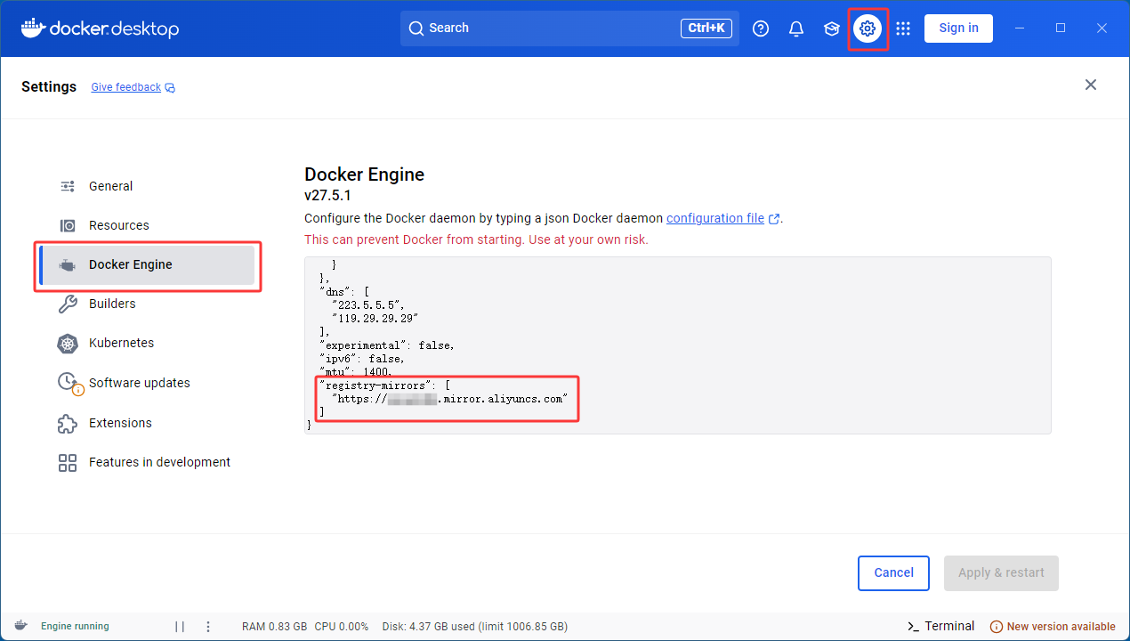
Task: Click the Resources disk icon
Action: [x=68, y=225]
